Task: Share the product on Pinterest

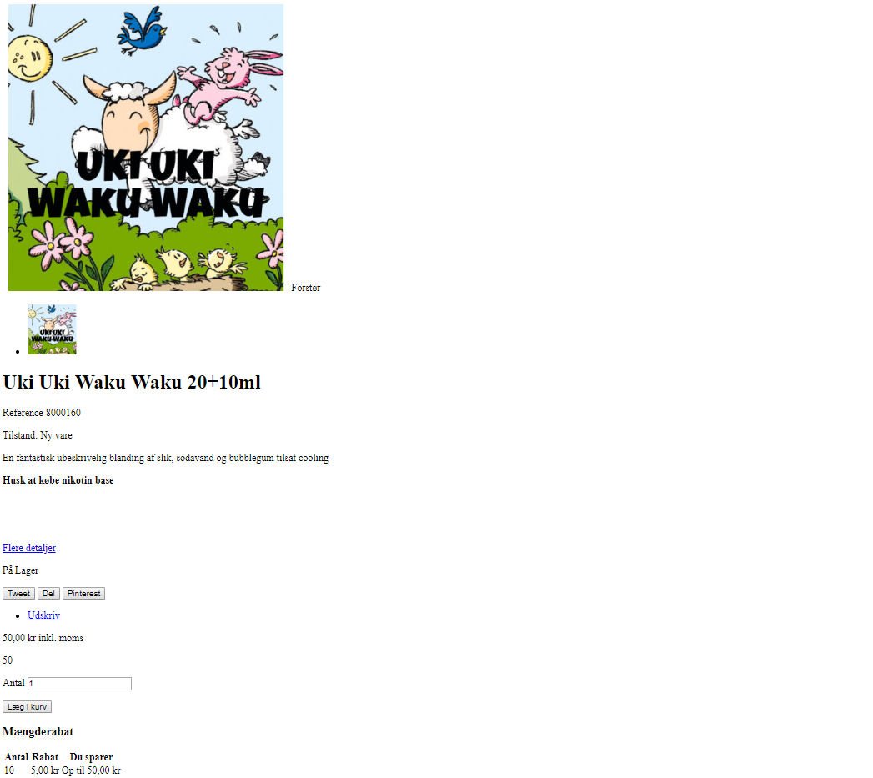Action: coord(84,594)
